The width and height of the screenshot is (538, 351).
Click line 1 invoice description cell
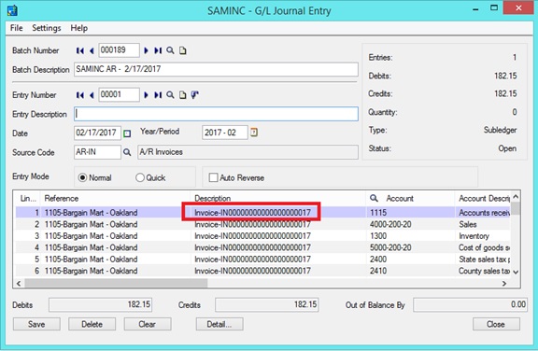pyautogui.click(x=278, y=213)
